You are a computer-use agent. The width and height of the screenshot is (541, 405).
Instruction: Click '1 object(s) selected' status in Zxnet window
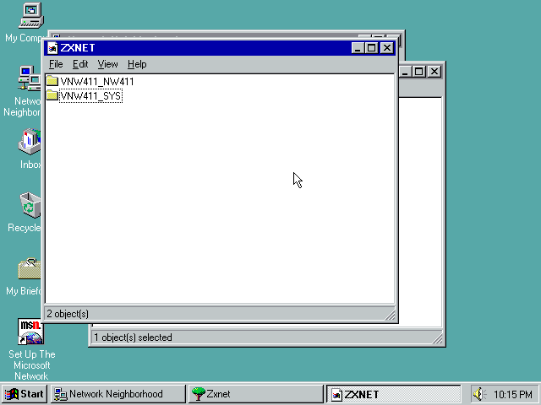133,337
